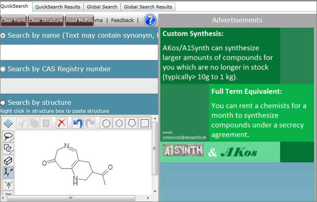
Task: Select the chain drawing tool
Action: pyautogui.click(x=8, y=173)
